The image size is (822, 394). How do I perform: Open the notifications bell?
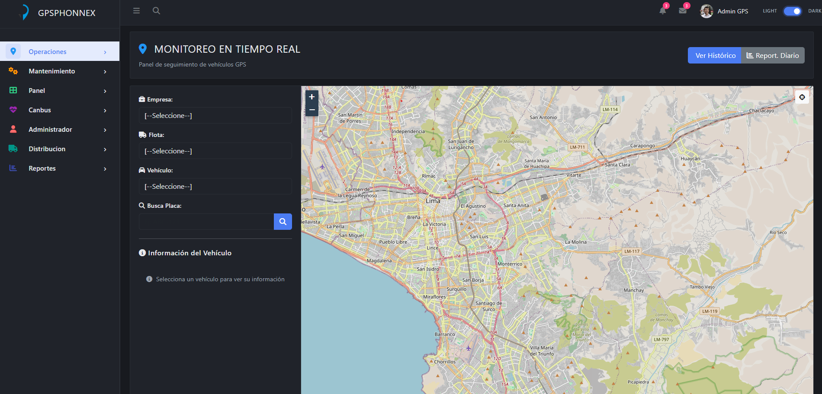tap(662, 11)
